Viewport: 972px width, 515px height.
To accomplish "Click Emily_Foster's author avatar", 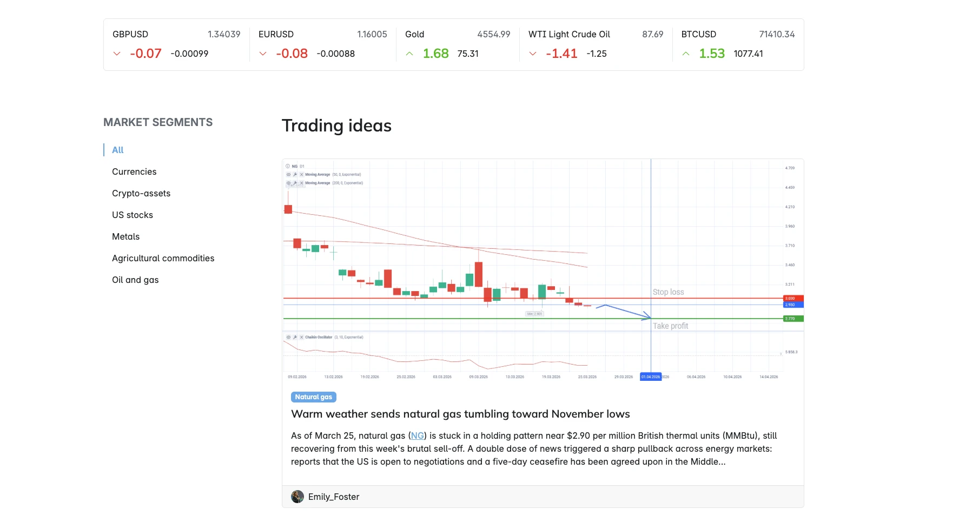I will pyautogui.click(x=297, y=497).
